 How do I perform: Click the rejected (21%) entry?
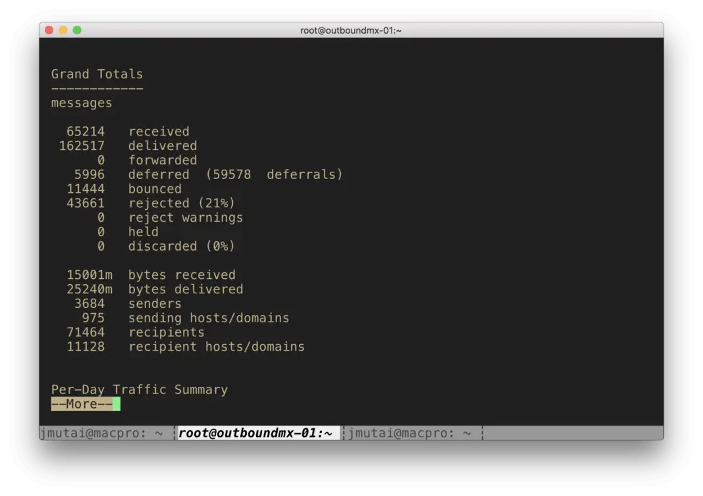pyautogui.click(x=182, y=203)
